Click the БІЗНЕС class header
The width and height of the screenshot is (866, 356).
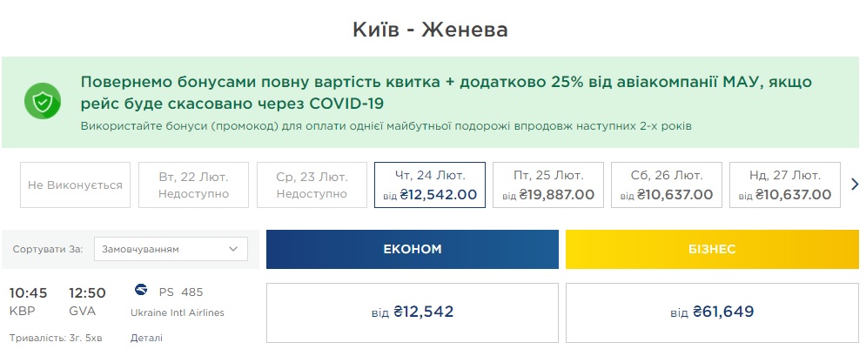[712, 249]
